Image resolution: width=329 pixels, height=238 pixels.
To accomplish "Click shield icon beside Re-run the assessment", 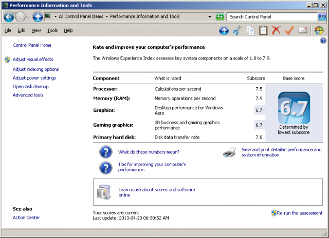I will pyautogui.click(x=273, y=213).
